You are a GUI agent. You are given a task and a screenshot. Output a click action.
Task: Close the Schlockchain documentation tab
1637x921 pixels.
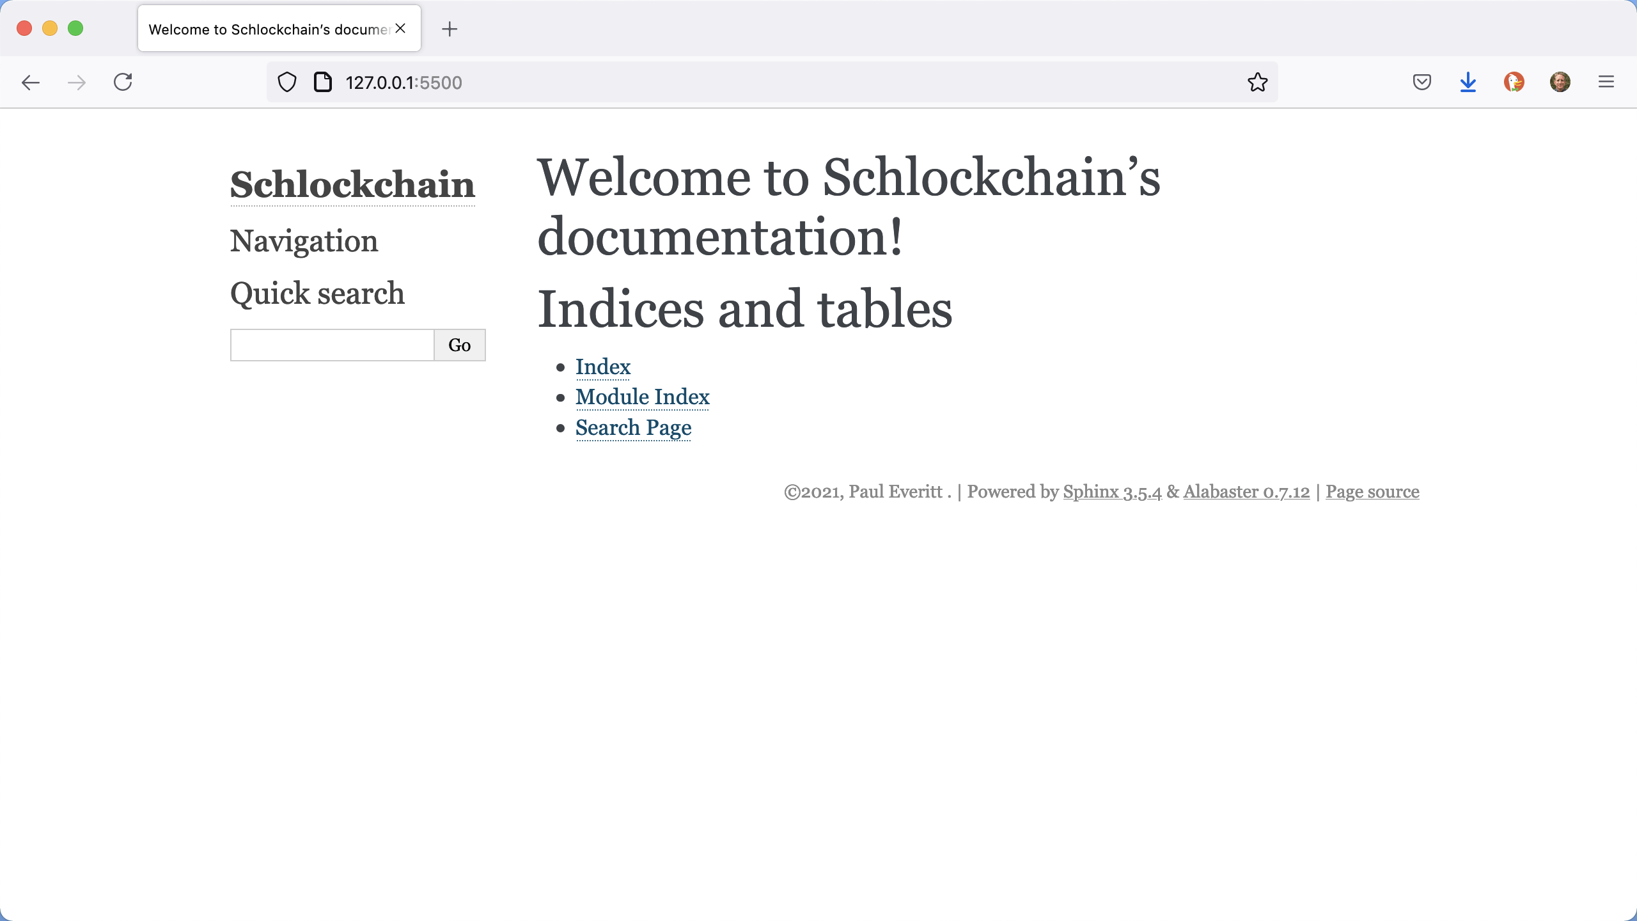[x=401, y=29]
